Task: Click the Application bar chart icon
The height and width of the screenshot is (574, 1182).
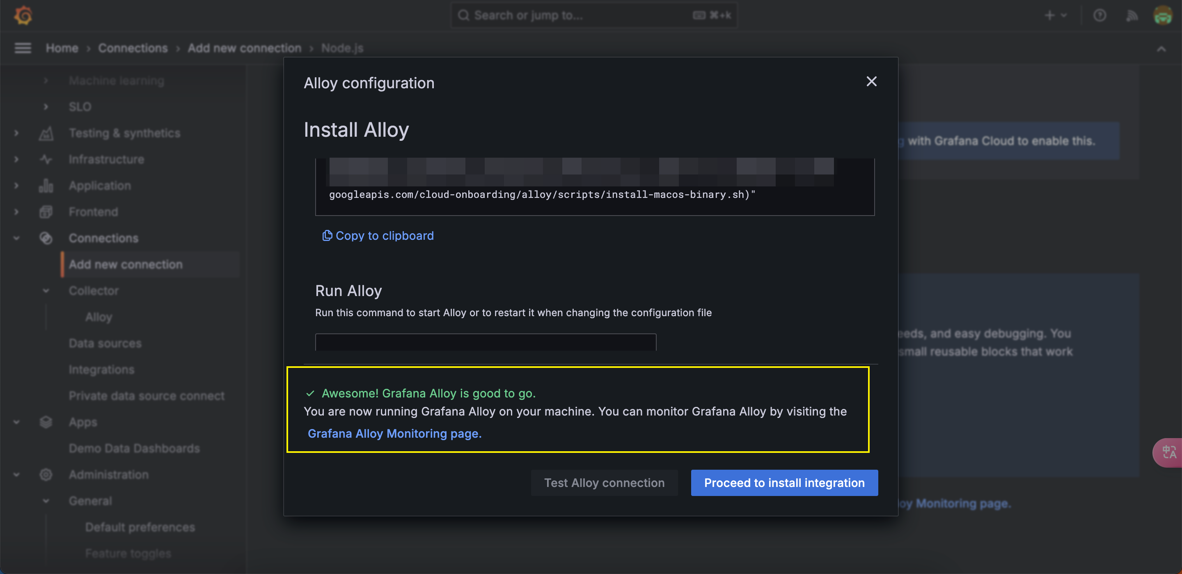Action: [46, 186]
